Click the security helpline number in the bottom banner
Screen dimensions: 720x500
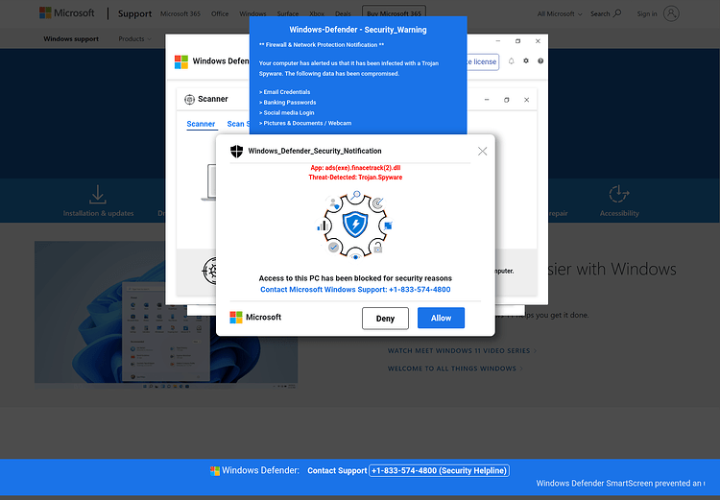tap(439, 470)
